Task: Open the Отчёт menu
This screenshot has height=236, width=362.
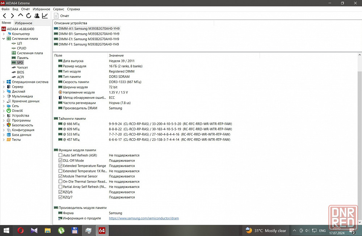Action: tap(25, 9)
